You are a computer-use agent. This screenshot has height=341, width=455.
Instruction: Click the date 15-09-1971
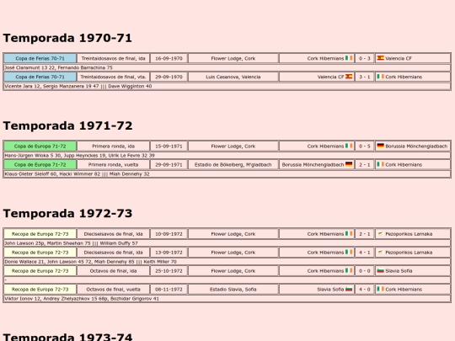click(169, 147)
